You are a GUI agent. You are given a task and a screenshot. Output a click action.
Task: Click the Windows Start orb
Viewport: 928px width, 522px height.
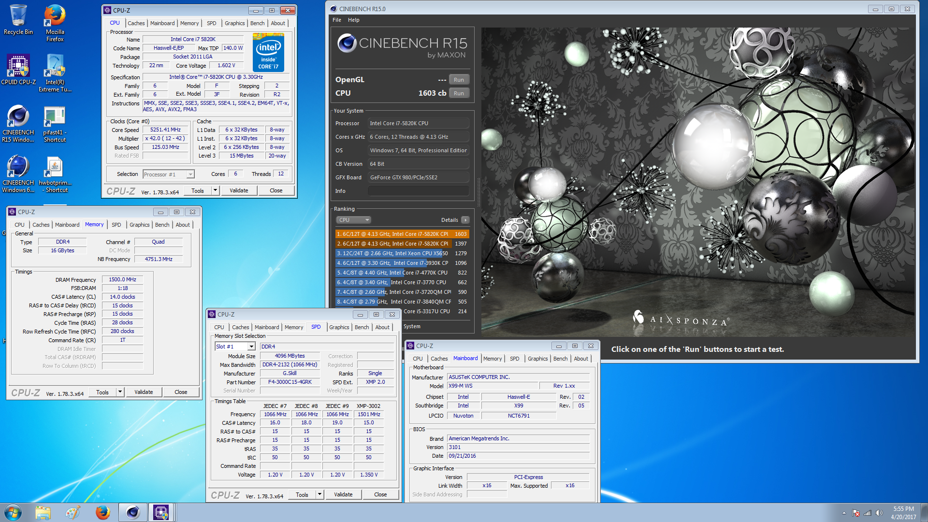pyautogui.click(x=13, y=512)
